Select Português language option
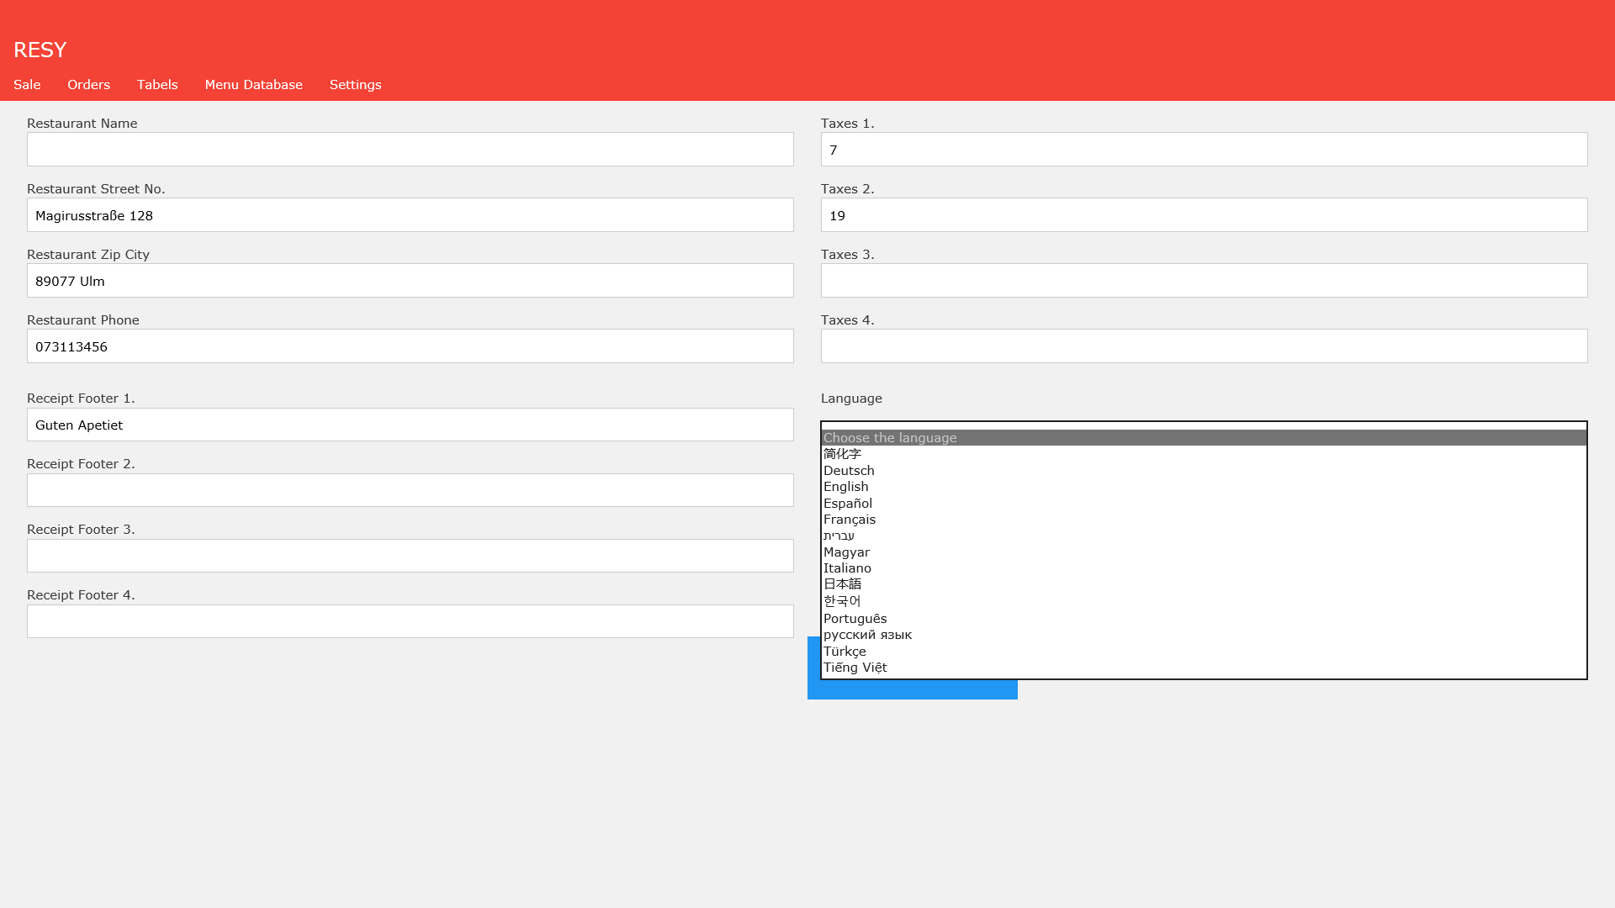This screenshot has width=1615, height=908. [855, 619]
